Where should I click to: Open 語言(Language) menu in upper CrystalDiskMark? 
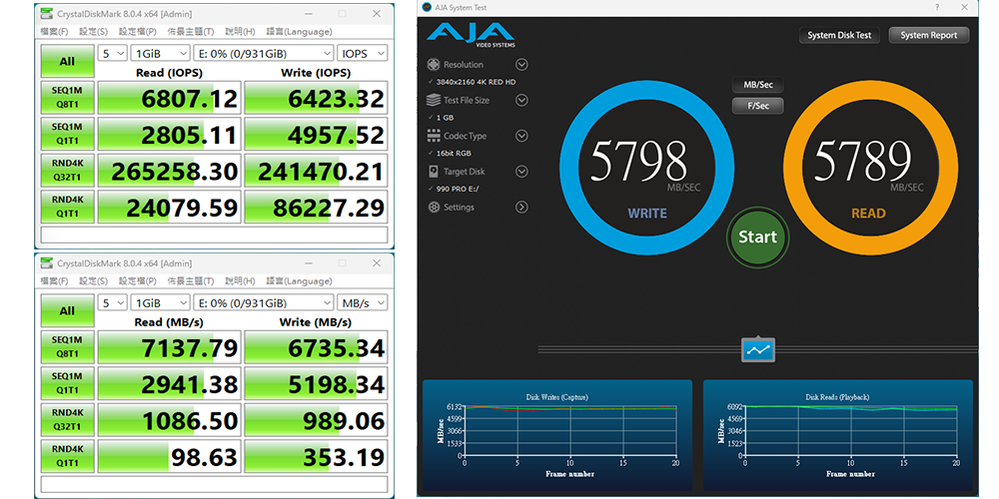299,32
